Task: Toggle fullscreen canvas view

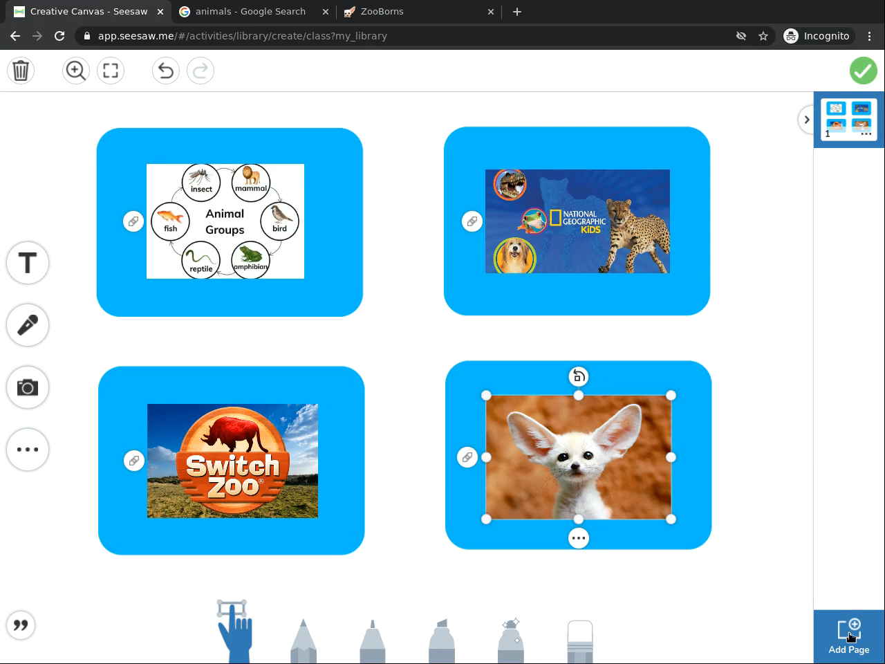Action: click(111, 71)
